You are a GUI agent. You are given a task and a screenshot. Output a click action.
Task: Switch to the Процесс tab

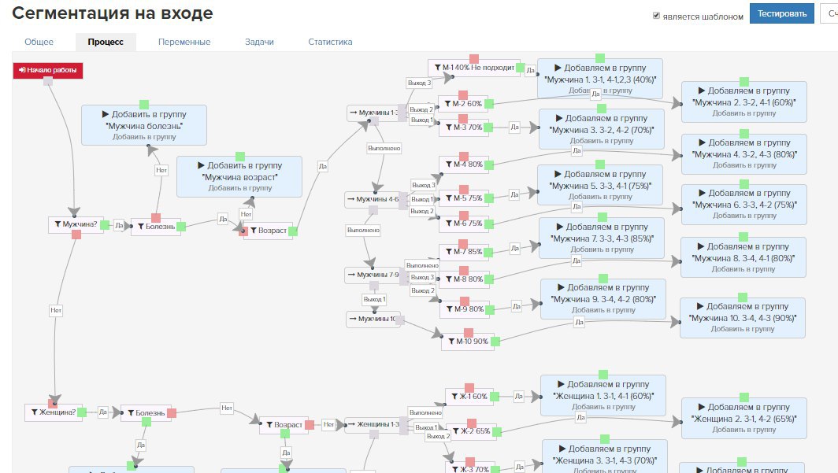pyautogui.click(x=106, y=42)
